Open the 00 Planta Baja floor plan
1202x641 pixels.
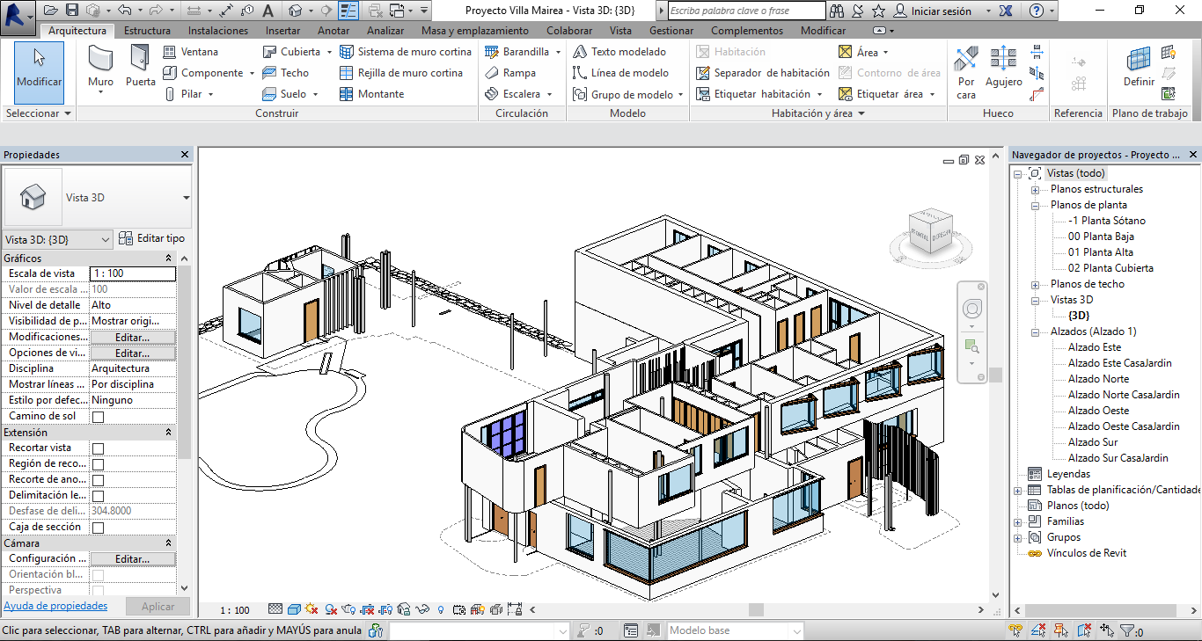(1101, 237)
